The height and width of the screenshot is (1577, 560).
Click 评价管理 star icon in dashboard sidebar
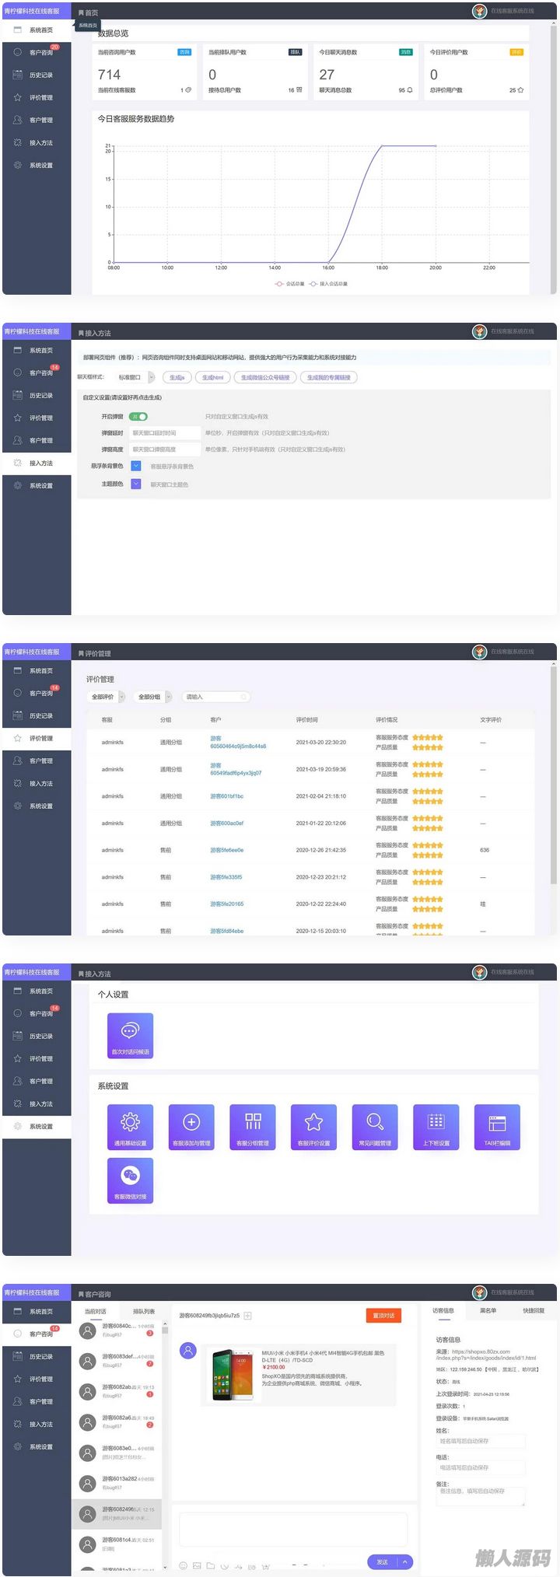pyautogui.click(x=17, y=97)
